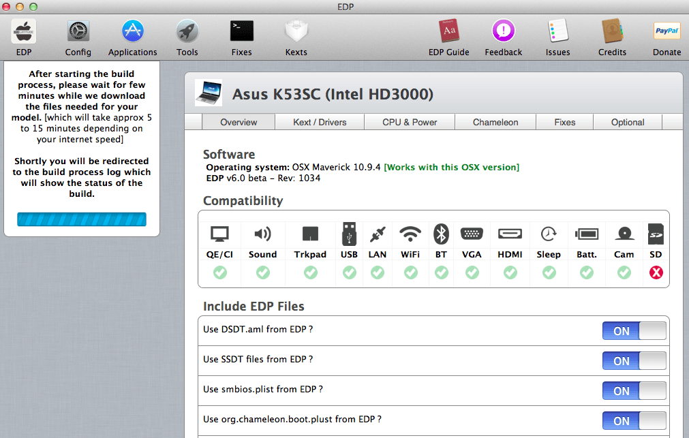Click the Feedback exclamation icon
The height and width of the screenshot is (438, 689).
coord(503,31)
